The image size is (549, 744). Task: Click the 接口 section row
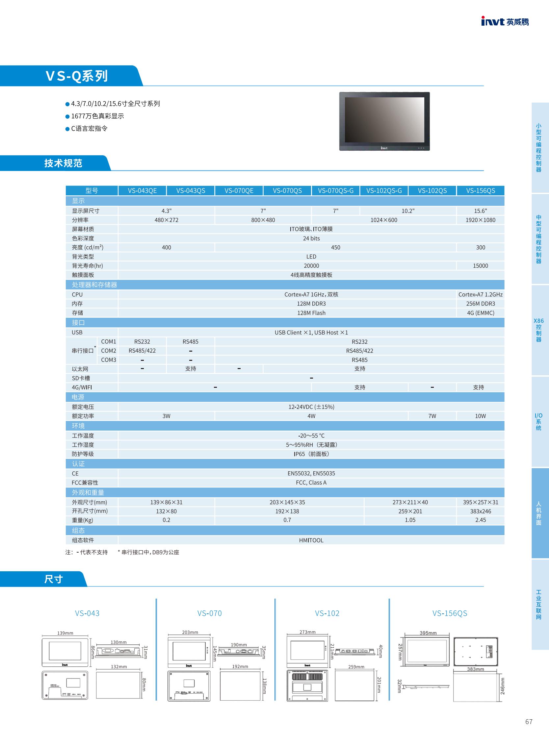click(x=285, y=323)
